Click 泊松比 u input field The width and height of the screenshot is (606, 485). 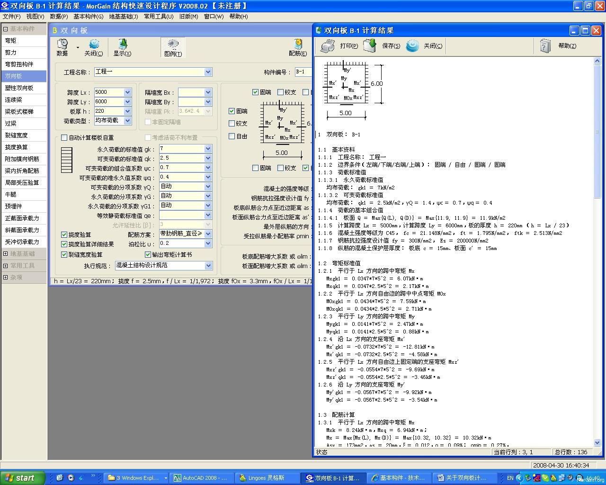181,243
